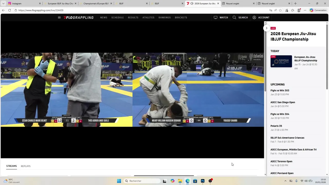The width and height of the screenshot is (329, 185).
Task: Open ADCC San Diego Open event
Action: point(283,102)
